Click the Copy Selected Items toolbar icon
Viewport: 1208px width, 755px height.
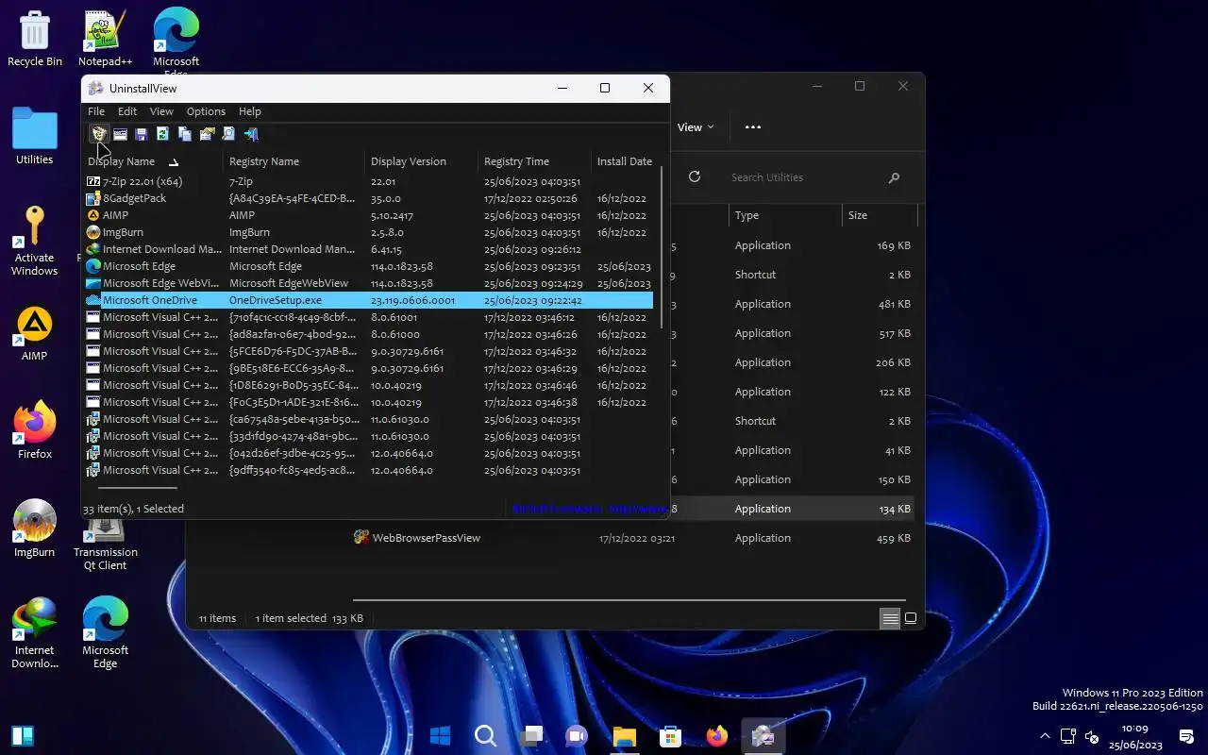click(185, 134)
